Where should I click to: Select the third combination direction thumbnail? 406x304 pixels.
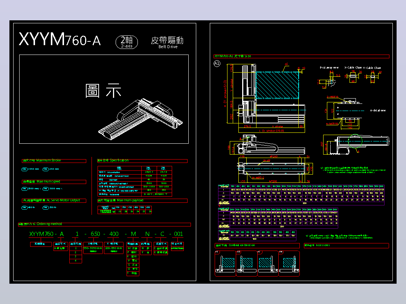(x=268, y=264)
